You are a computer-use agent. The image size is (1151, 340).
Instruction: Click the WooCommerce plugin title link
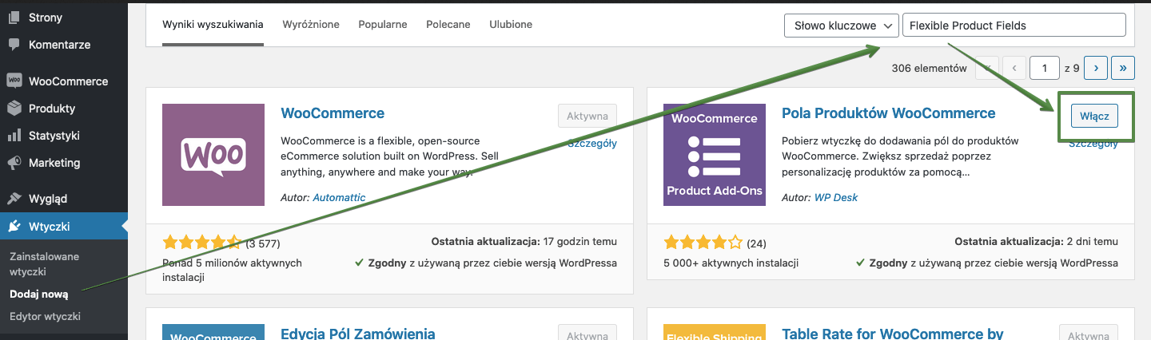333,113
